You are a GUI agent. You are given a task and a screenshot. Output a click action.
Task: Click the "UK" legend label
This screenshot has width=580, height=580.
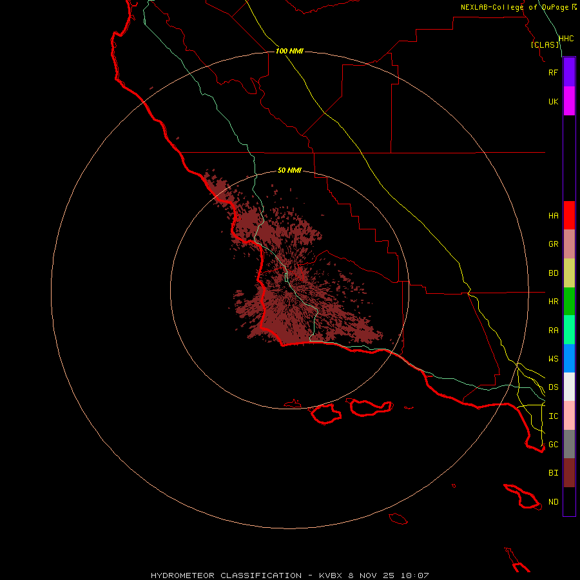tap(553, 101)
